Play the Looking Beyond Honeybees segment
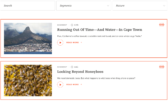This screenshot has height=101, width=168. (x=60, y=84)
